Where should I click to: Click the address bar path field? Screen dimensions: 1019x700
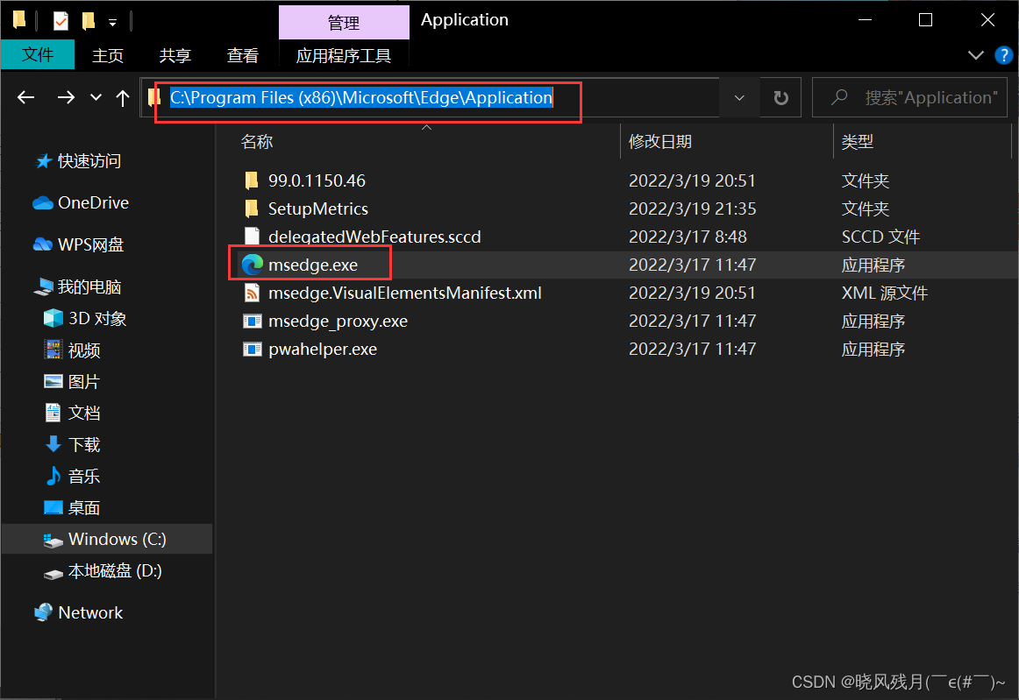point(429,97)
